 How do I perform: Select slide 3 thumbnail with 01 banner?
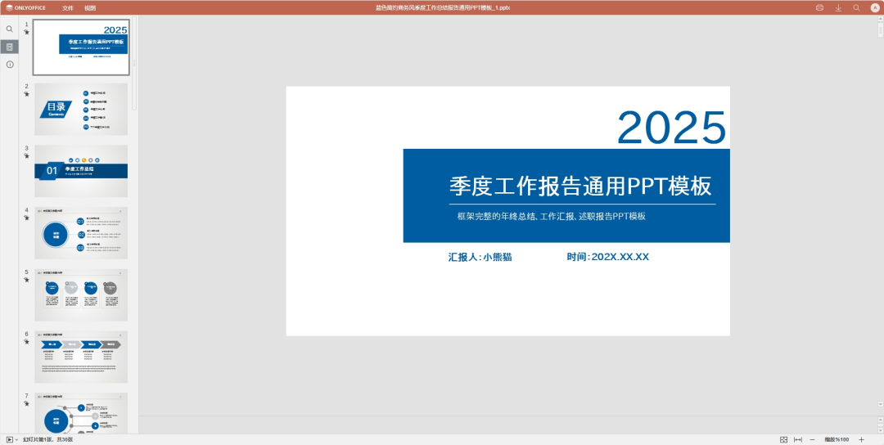click(x=81, y=171)
